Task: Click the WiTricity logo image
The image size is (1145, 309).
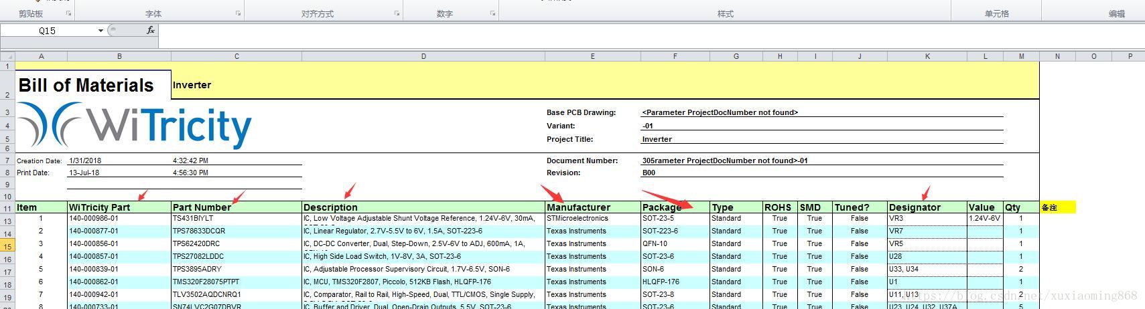Action: [x=134, y=126]
